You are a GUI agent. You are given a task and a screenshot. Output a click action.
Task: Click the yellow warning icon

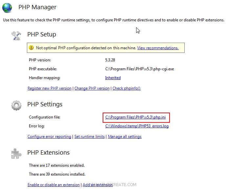pyautogui.click(x=31, y=48)
